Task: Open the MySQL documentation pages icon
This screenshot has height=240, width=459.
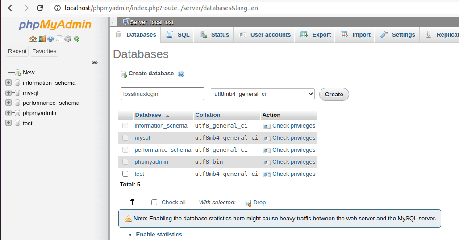Action: (x=59, y=39)
